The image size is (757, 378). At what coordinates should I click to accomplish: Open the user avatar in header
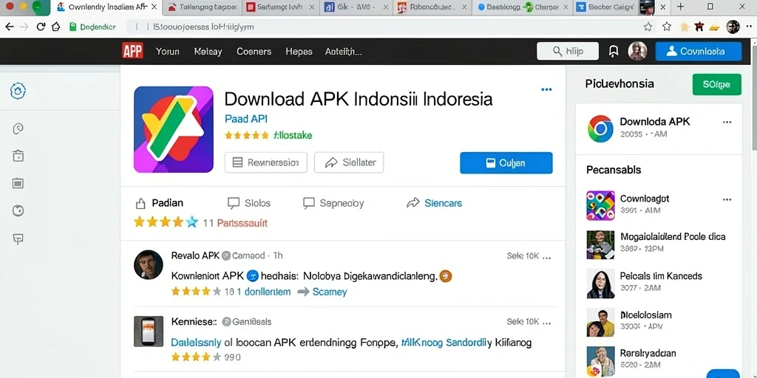tap(637, 51)
